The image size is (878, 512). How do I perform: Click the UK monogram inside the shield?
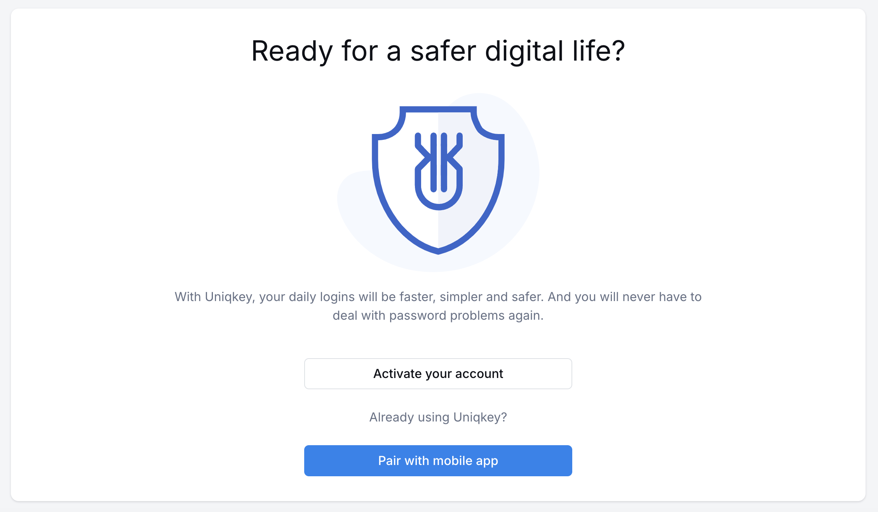click(x=439, y=171)
